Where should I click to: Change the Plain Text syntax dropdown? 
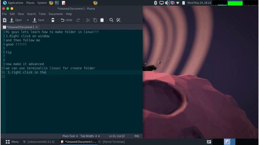[x=70, y=136]
